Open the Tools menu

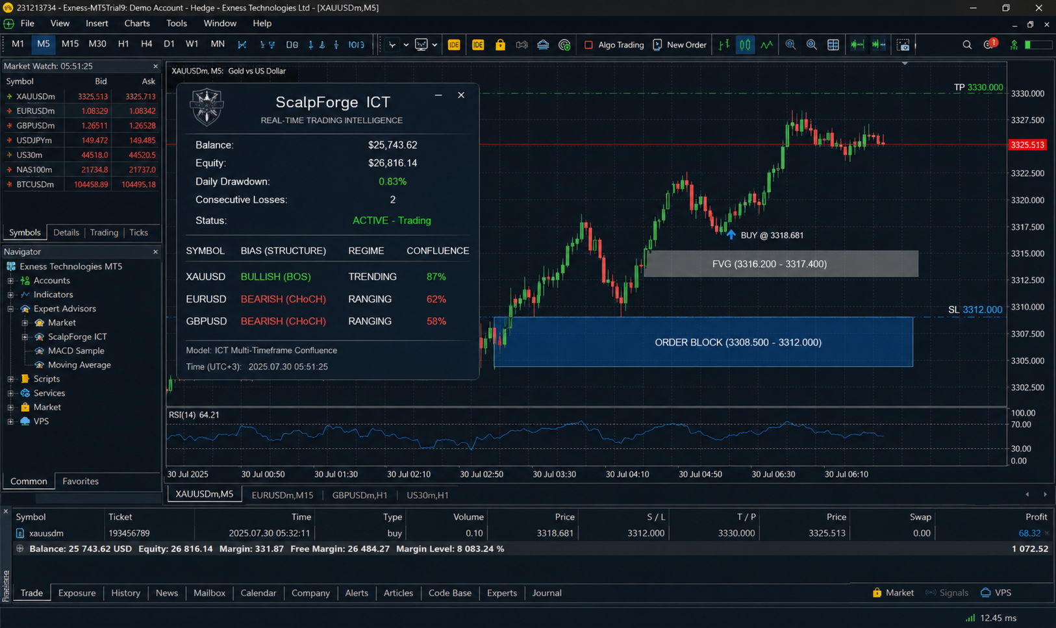click(176, 23)
